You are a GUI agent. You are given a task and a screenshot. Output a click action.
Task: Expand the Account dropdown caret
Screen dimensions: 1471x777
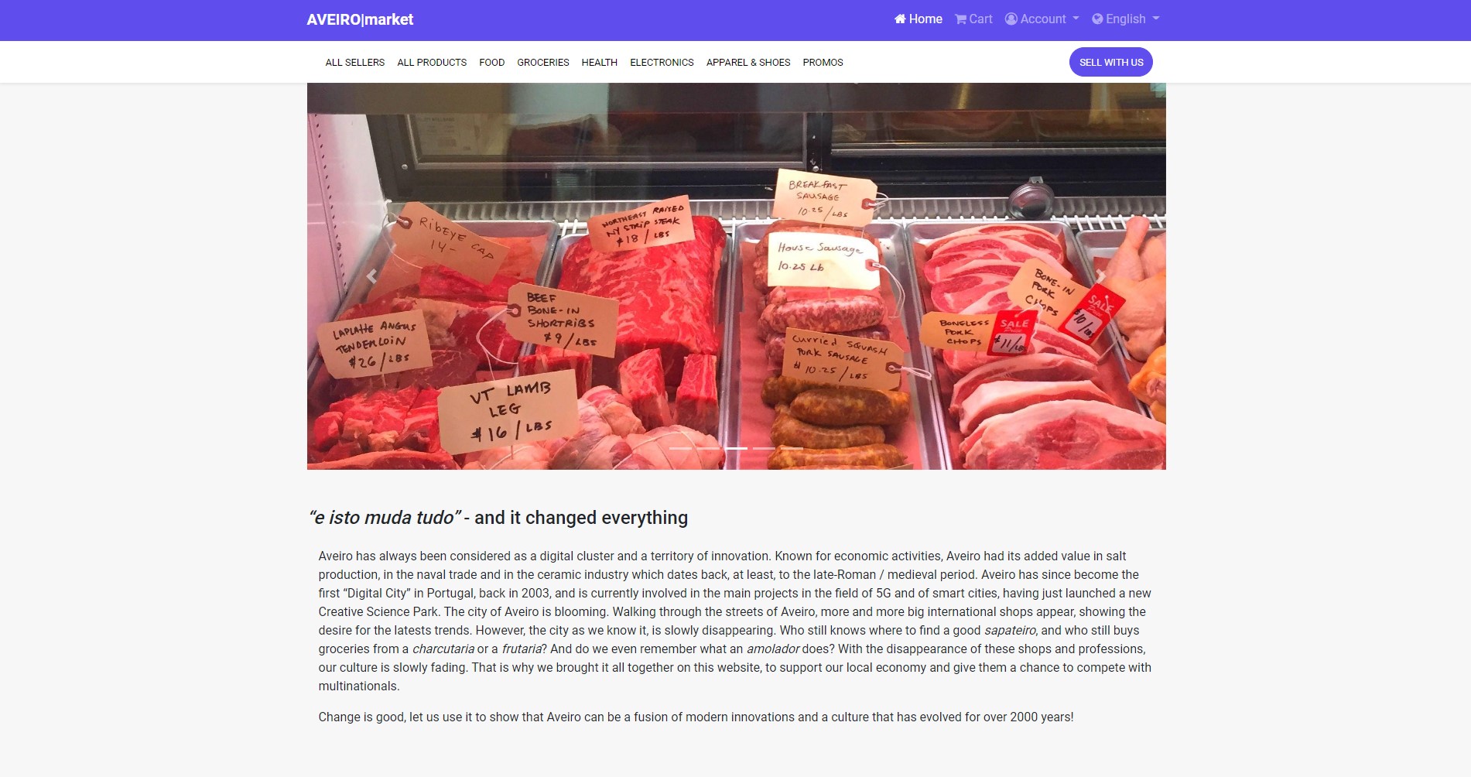click(x=1075, y=19)
